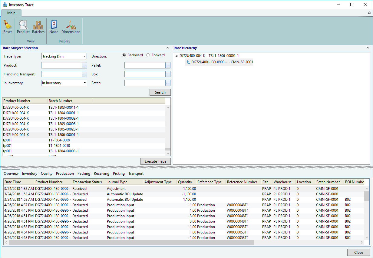Select the 4/26/2018 4:37 PM Production Input row
The width and height of the screenshot is (373, 258).
pos(184,205)
